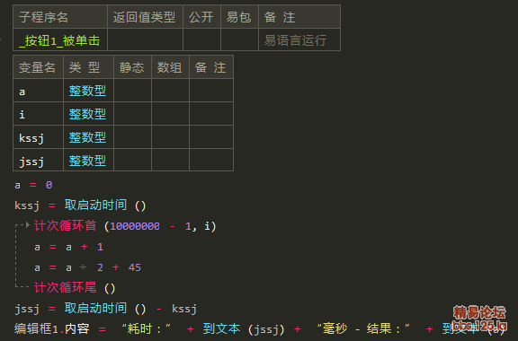This screenshot has height=341, width=518.
Task: Select the subroutine name _按钮1_被单击
Action: pos(59,40)
